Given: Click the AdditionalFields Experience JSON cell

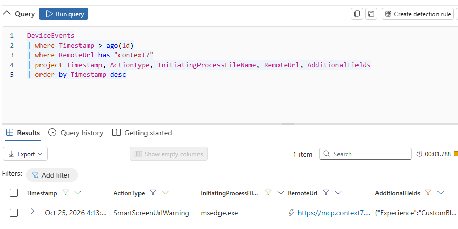Looking at the screenshot, I should [x=415, y=213].
